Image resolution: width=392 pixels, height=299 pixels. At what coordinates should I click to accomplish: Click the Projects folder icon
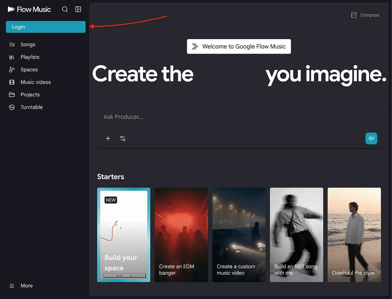coord(12,95)
